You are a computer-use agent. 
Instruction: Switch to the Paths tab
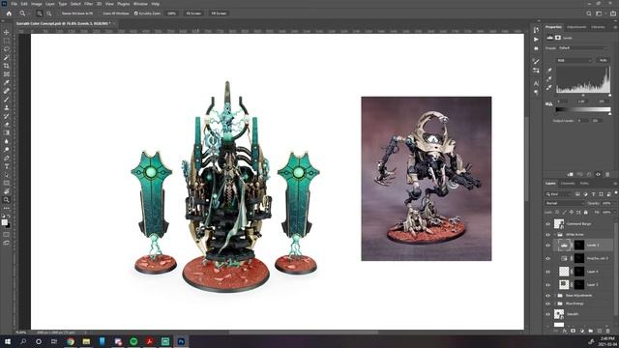[x=584, y=184]
